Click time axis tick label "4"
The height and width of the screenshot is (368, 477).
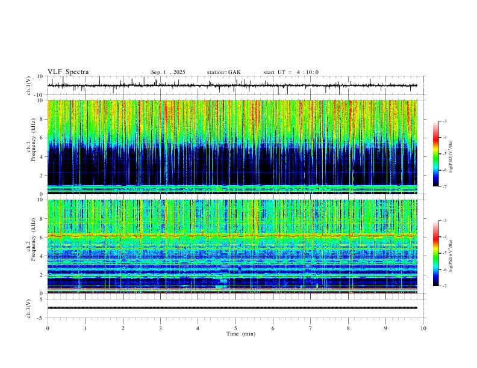(198, 328)
